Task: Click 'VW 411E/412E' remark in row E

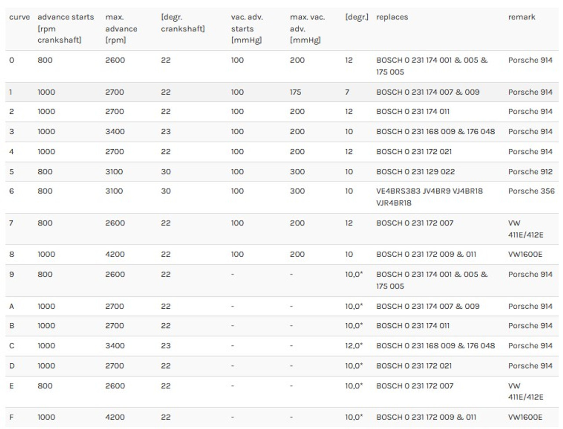Action: coord(526,392)
